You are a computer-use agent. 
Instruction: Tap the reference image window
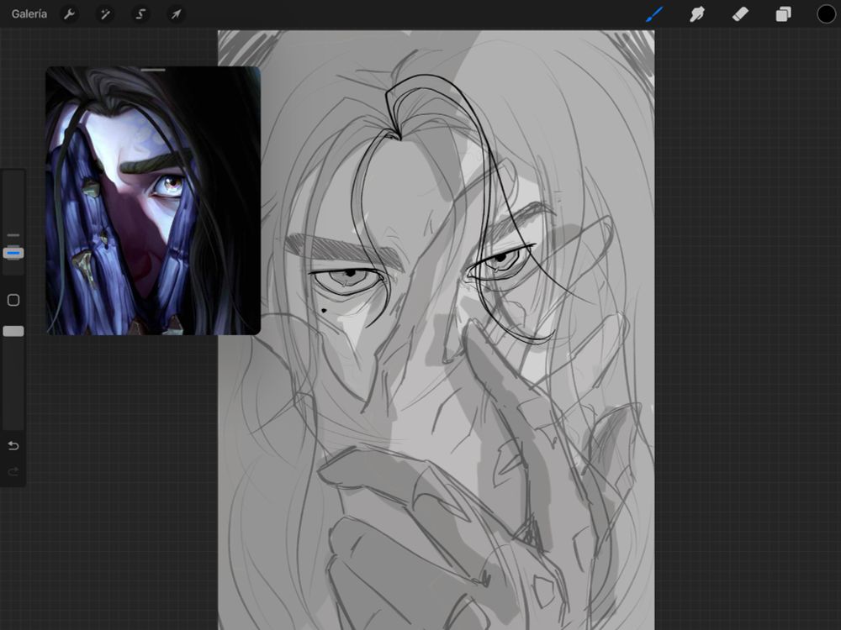pos(153,201)
